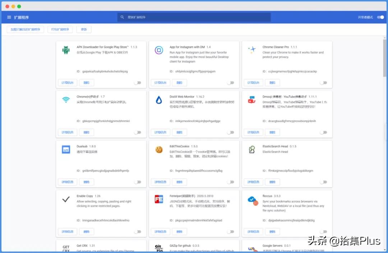Screen dimensions: 388x253
Task: Remove the ElasticSearch Head extension
Action: (272, 182)
